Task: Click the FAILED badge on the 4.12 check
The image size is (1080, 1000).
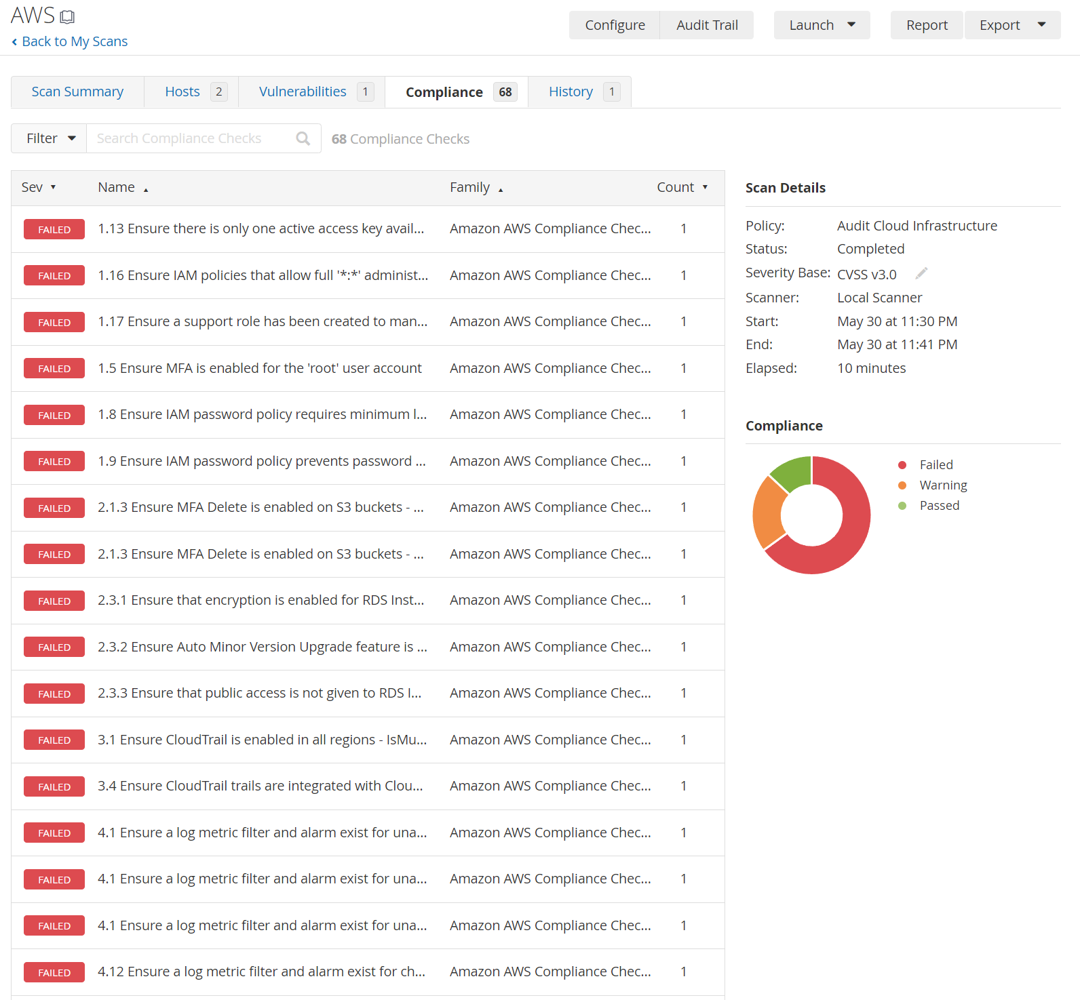Action: (x=54, y=972)
